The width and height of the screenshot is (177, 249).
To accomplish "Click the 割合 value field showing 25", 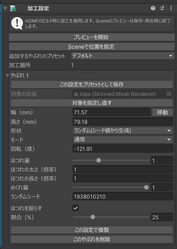I will [162, 217].
